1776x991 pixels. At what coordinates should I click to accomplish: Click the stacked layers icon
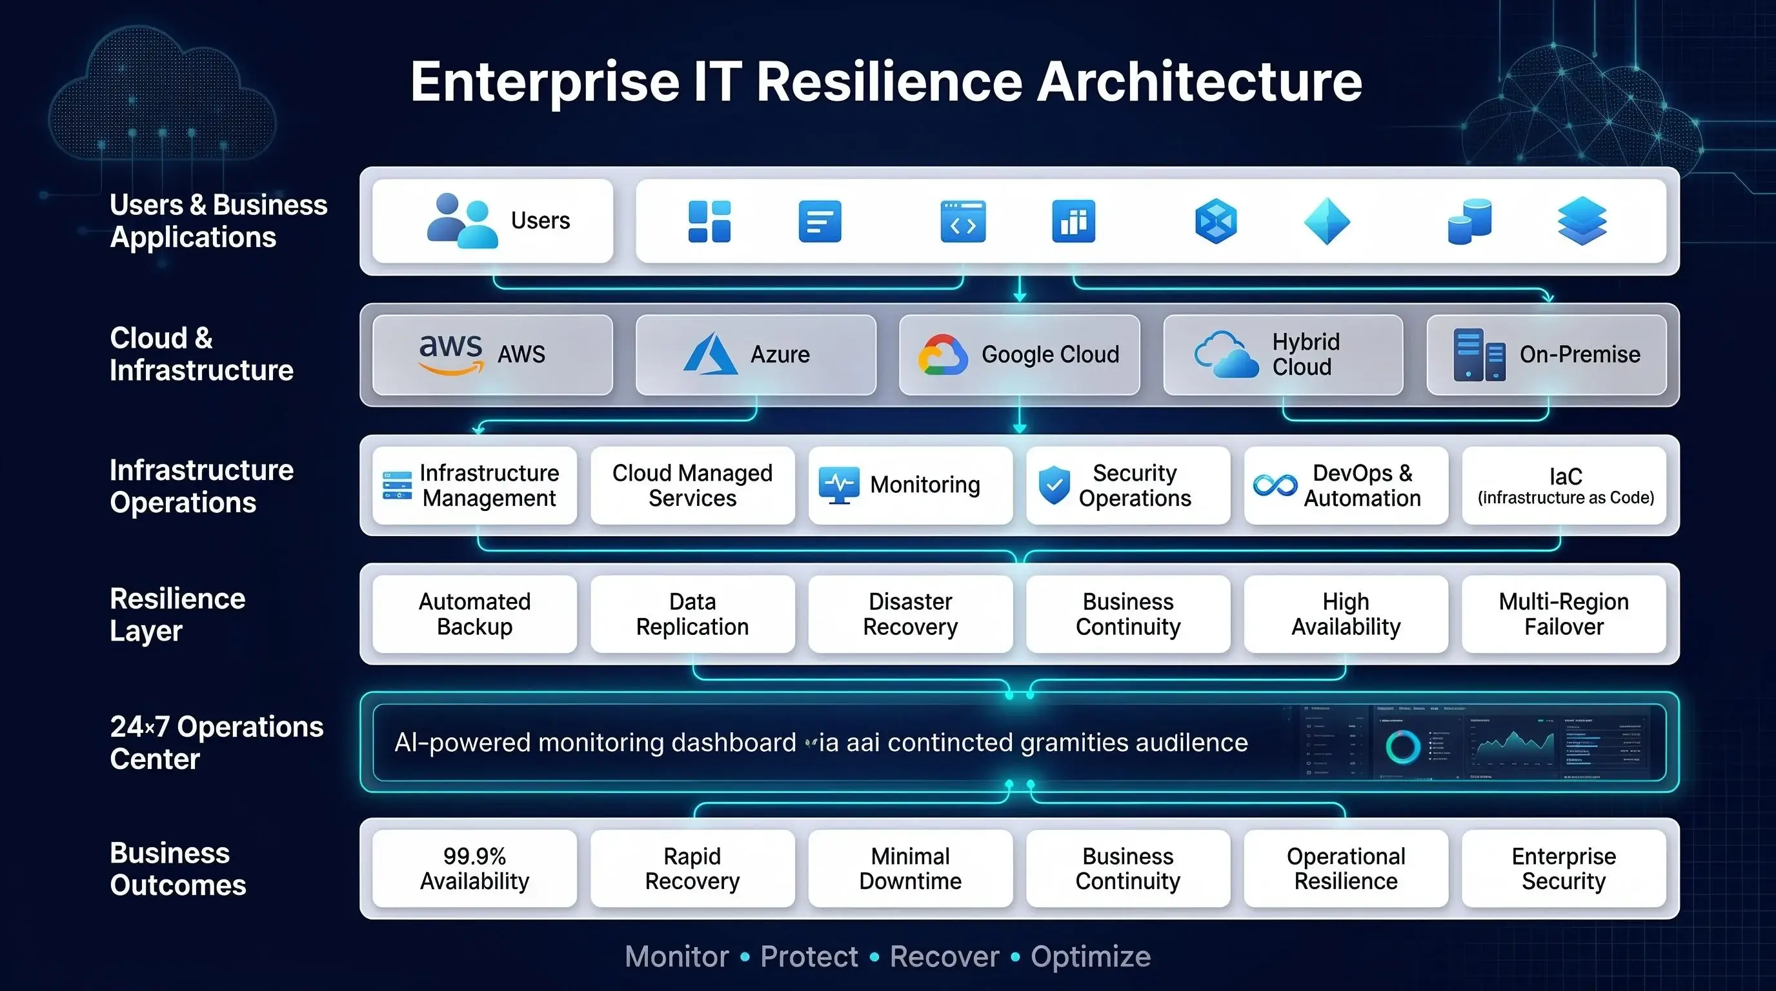click(1582, 221)
